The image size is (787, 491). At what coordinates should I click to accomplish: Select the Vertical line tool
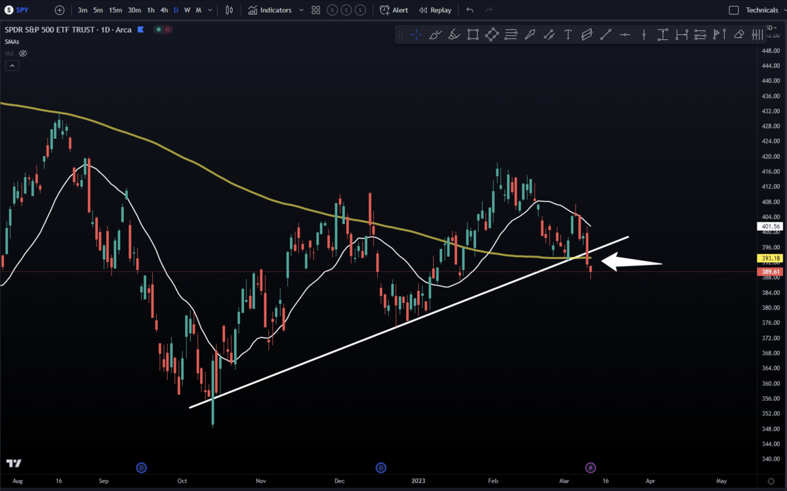pyautogui.click(x=644, y=35)
